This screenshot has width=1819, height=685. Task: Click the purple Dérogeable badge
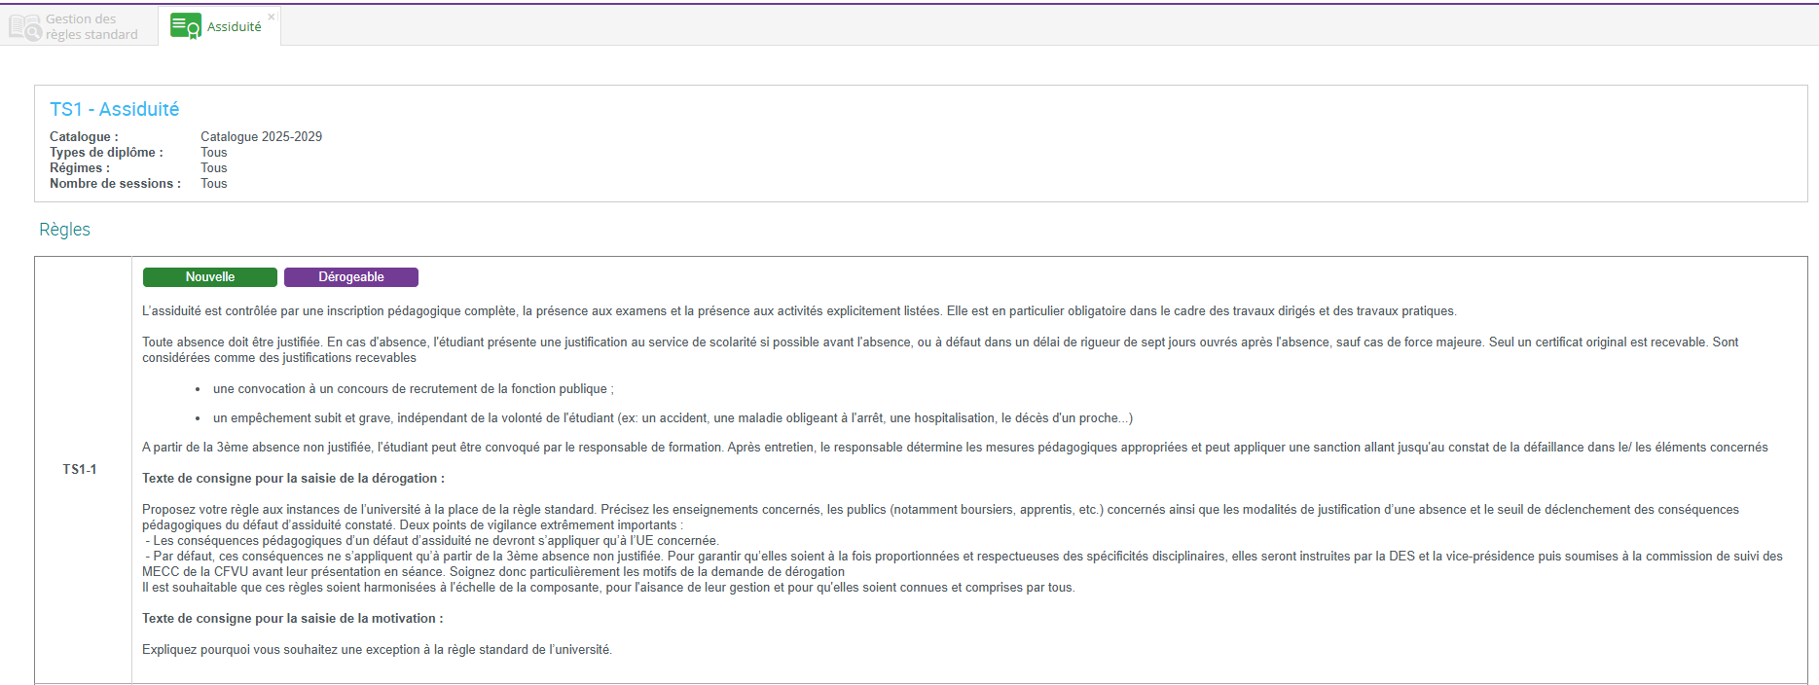coord(350,277)
